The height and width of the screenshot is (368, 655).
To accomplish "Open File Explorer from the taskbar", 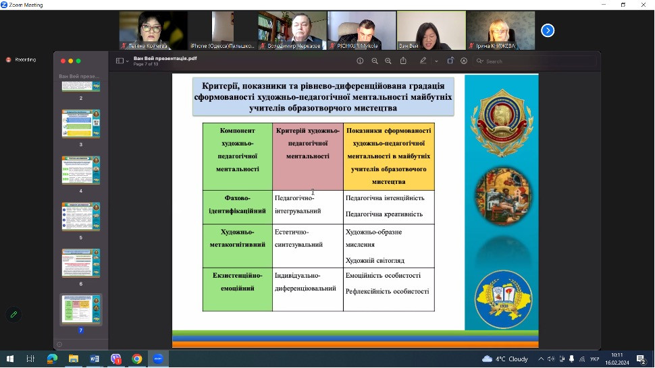I will coord(74,359).
